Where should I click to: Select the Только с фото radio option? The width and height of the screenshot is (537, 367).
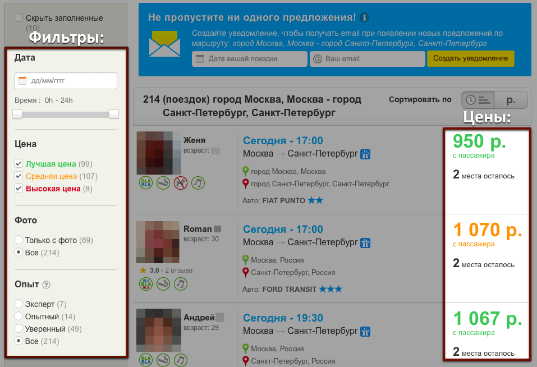pyautogui.click(x=19, y=240)
